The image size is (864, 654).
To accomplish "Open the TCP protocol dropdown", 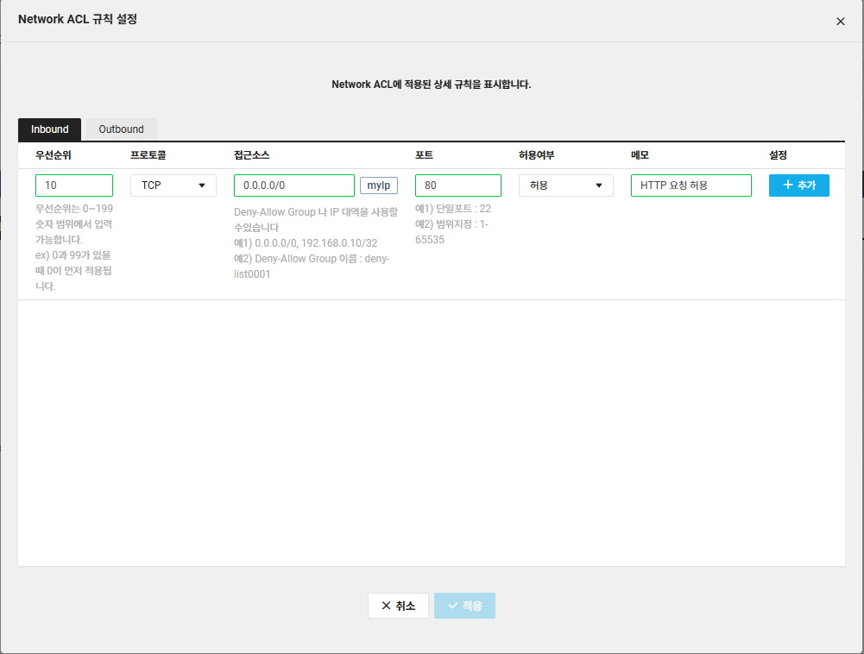I will pyautogui.click(x=173, y=186).
